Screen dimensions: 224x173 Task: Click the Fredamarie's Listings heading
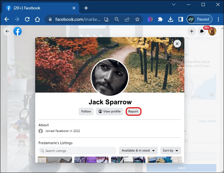(55, 143)
